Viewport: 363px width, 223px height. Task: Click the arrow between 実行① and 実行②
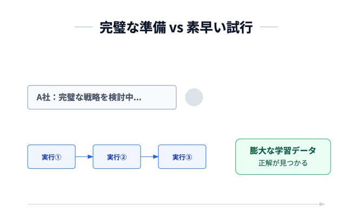pos(84,157)
